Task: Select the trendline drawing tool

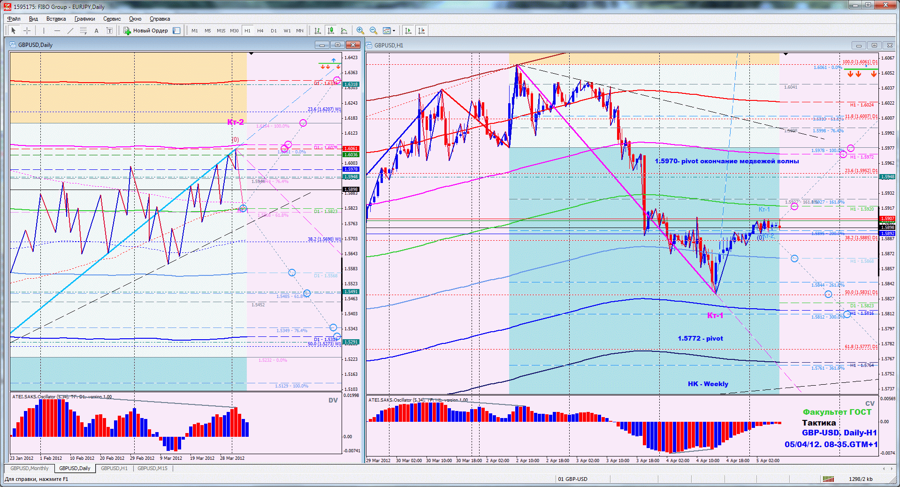Action: (70, 30)
